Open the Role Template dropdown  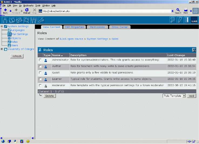184,96
